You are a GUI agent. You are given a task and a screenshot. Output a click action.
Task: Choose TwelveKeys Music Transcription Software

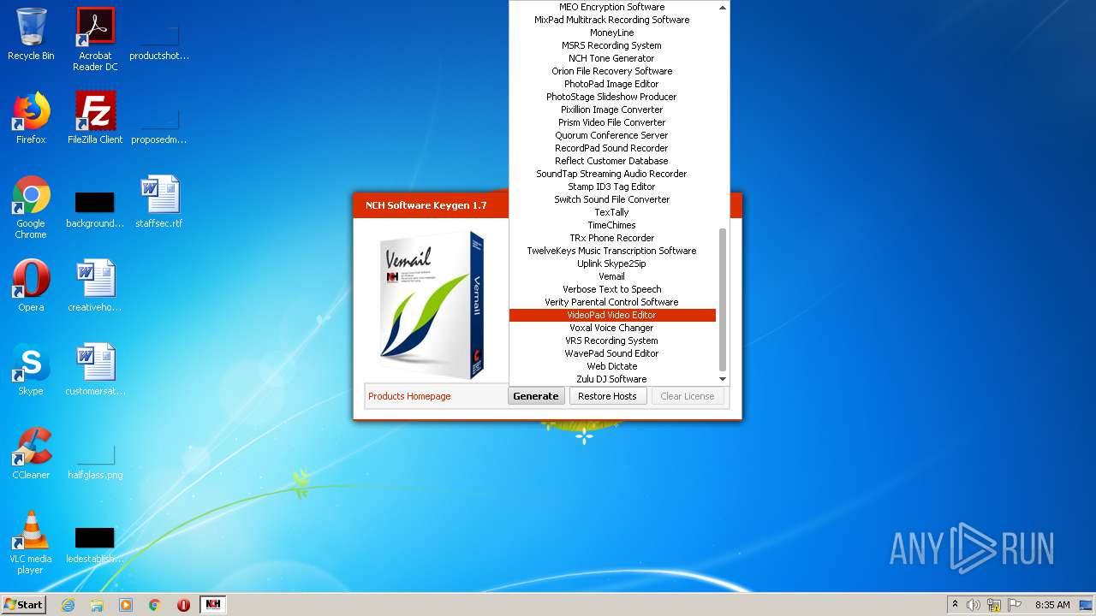pos(612,251)
